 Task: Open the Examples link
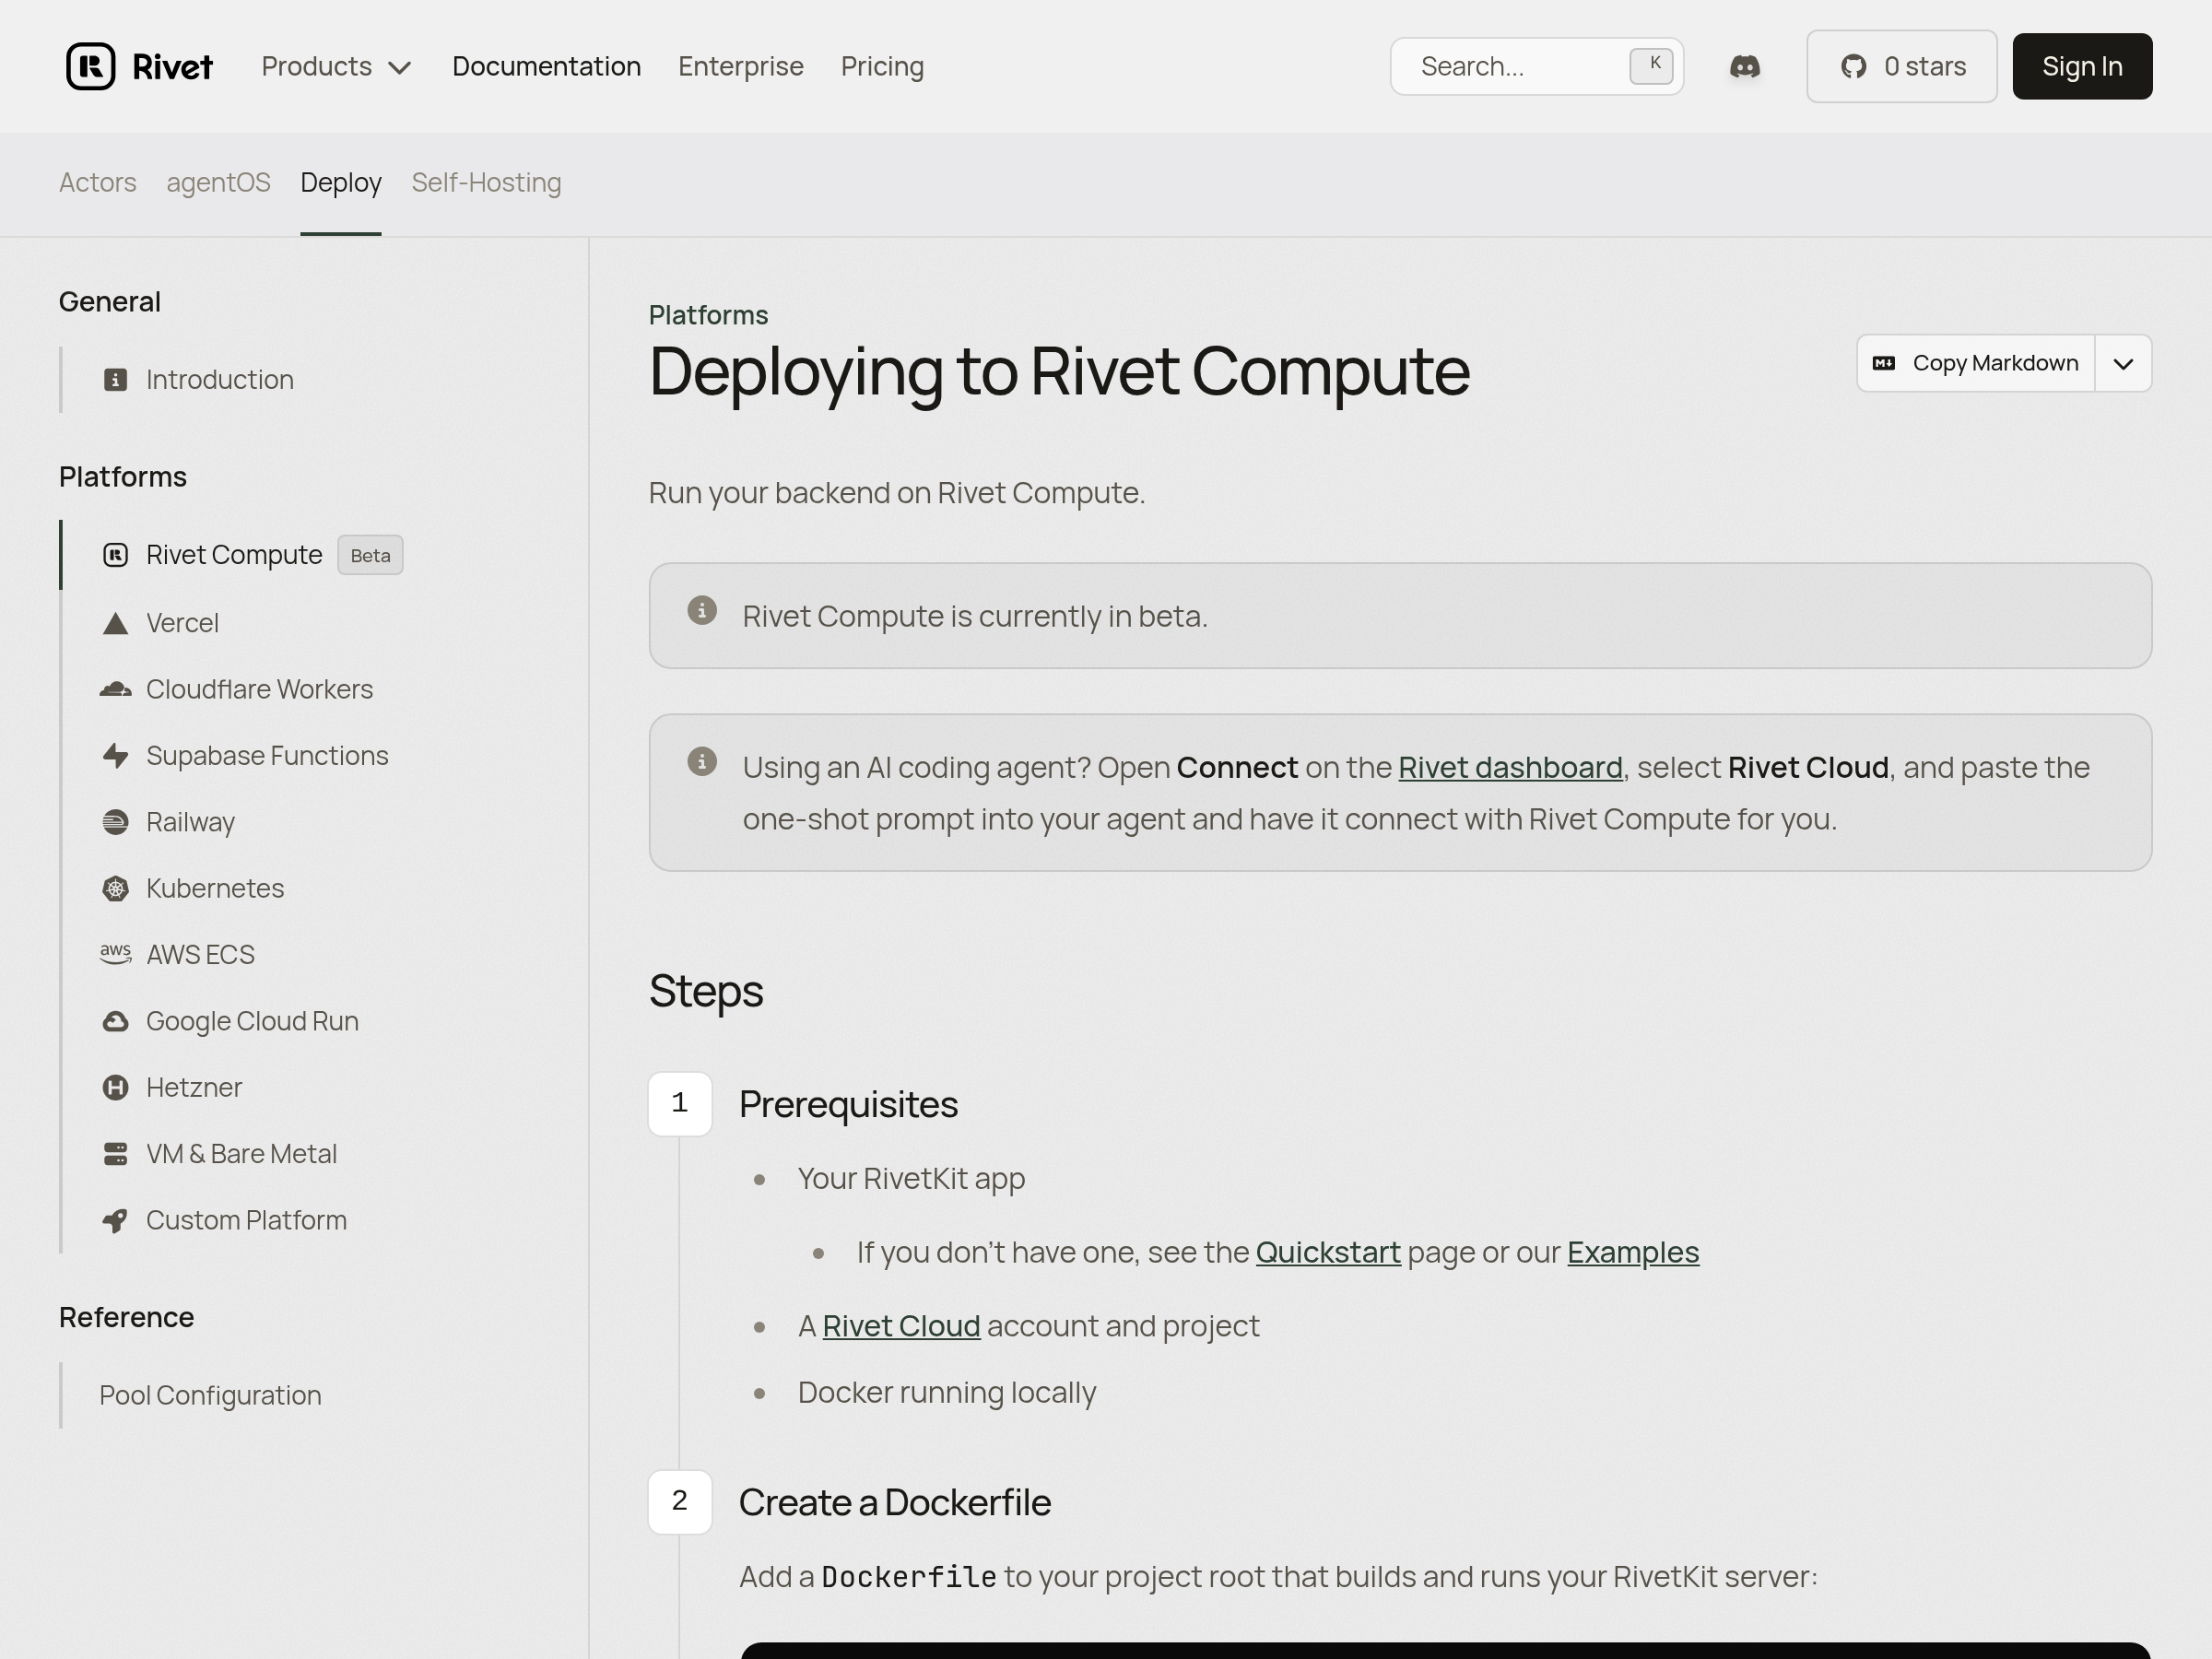(1633, 1252)
